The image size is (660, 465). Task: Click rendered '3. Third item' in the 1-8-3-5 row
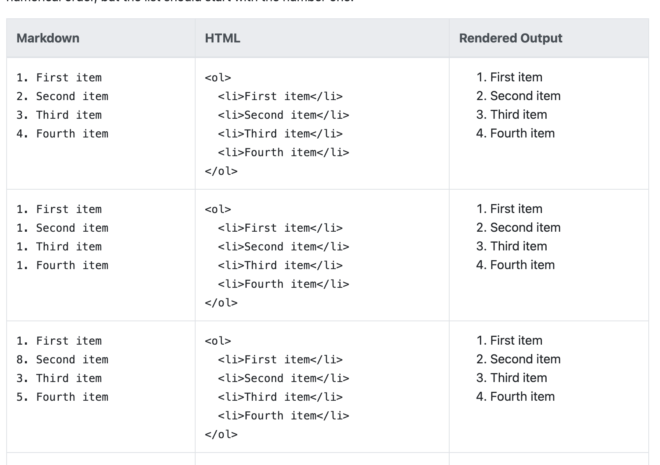(x=512, y=378)
